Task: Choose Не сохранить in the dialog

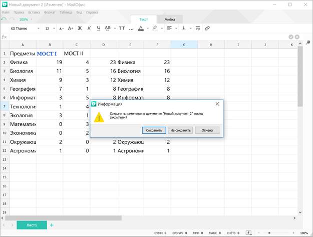Action: click(x=180, y=130)
